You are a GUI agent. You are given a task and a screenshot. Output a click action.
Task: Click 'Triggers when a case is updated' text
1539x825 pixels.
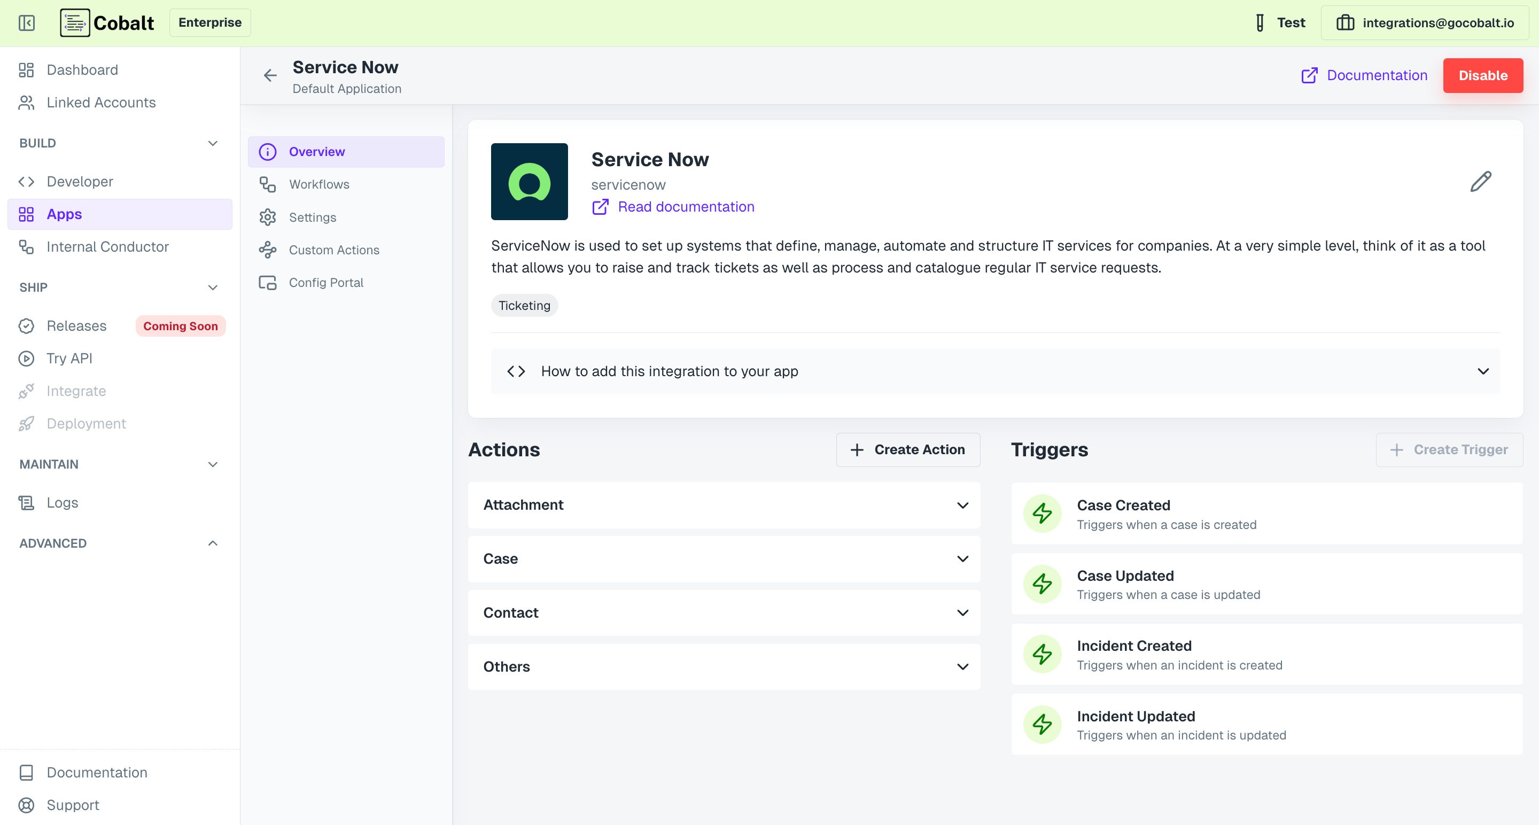coord(1168,595)
